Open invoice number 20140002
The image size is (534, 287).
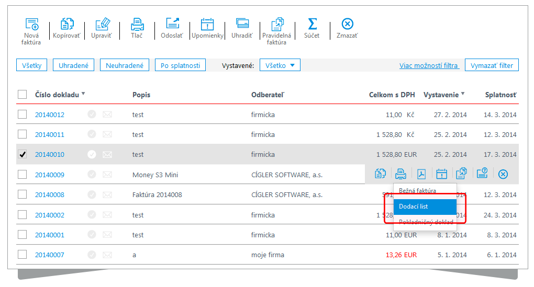pos(50,215)
